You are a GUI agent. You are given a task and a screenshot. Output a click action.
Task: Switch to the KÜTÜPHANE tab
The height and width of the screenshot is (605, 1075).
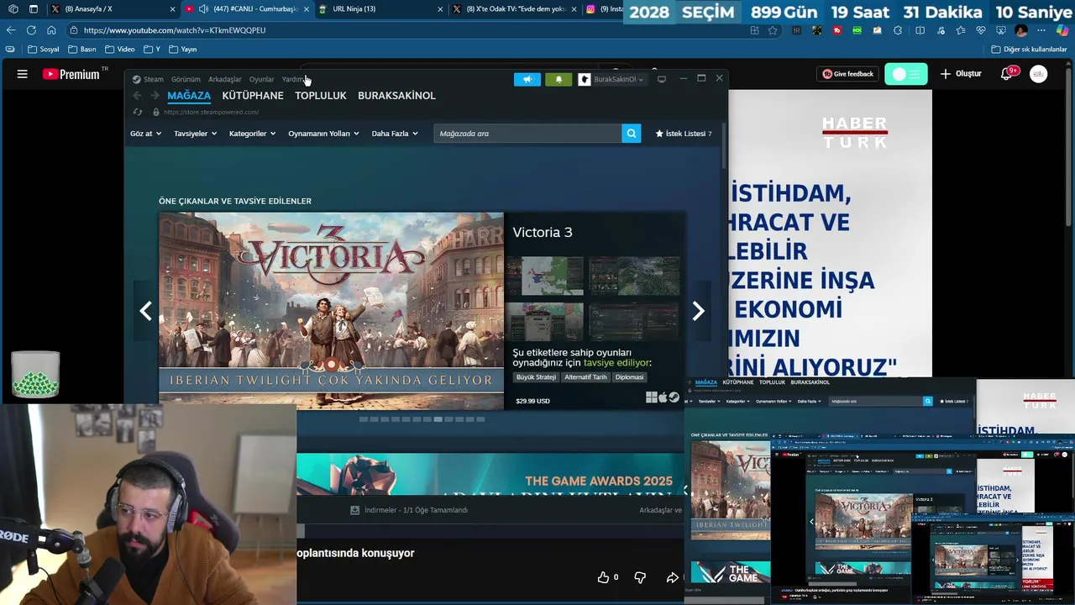pyautogui.click(x=253, y=96)
